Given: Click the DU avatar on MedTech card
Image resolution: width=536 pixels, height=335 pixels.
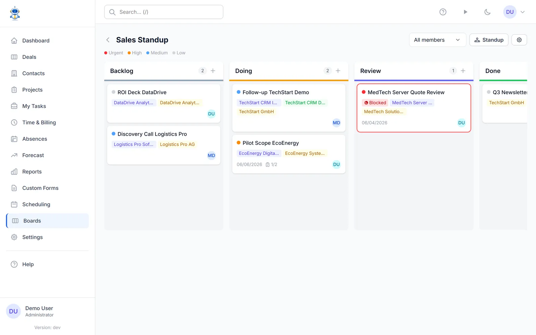Looking at the screenshot, I should [462, 123].
